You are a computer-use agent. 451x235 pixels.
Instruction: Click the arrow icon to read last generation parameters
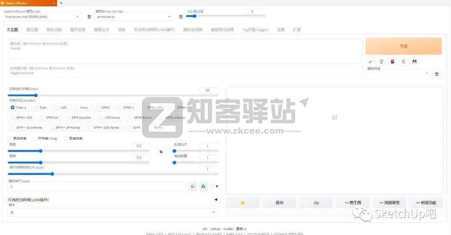point(370,62)
